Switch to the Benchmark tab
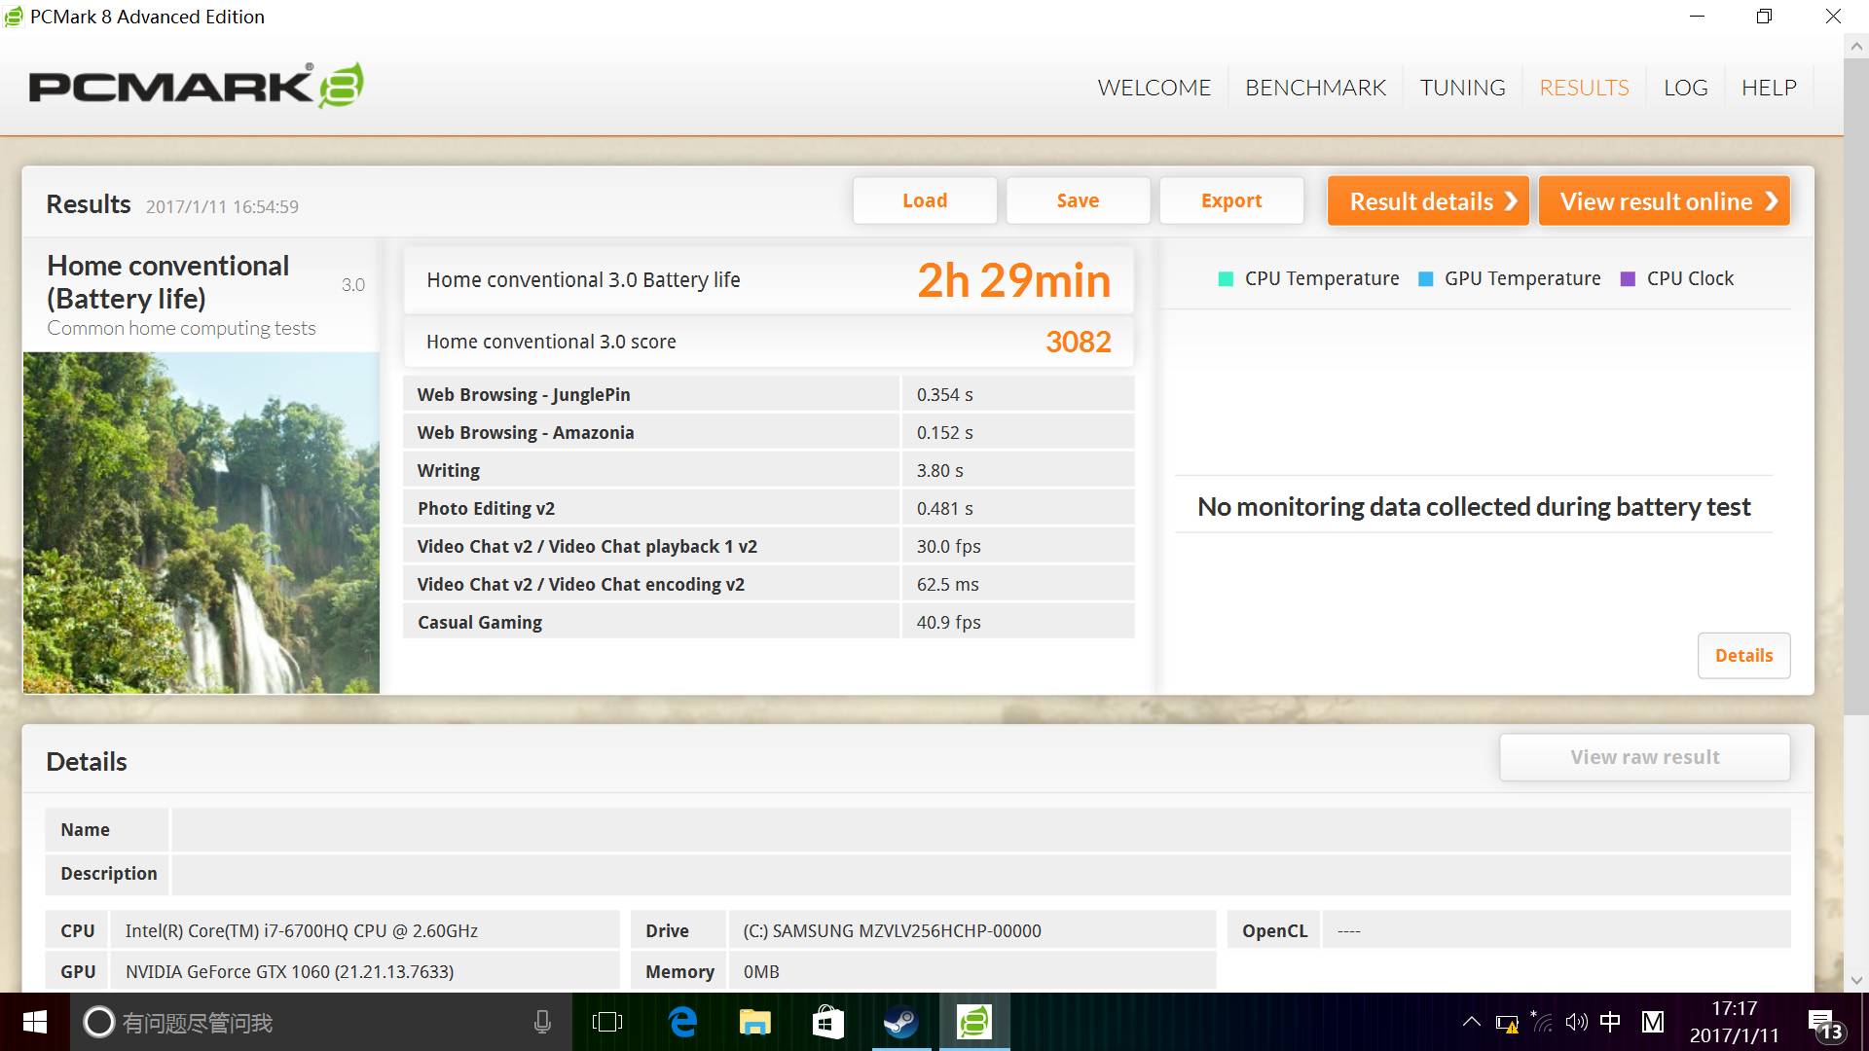This screenshot has height=1051, width=1869. click(1315, 88)
